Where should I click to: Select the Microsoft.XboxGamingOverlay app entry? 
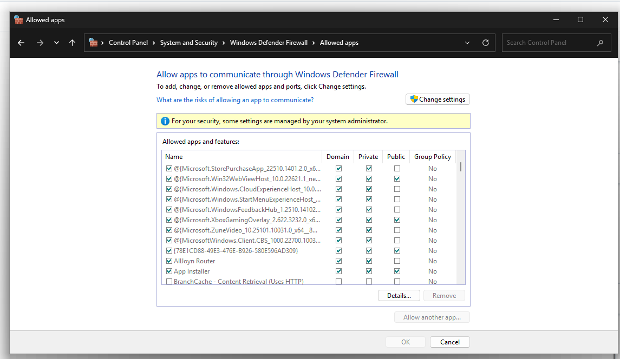[x=247, y=220]
